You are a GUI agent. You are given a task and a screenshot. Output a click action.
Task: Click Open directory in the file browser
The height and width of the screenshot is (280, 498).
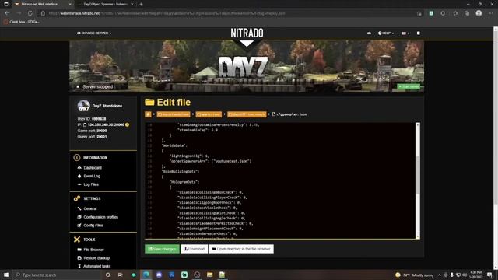tap(241, 249)
